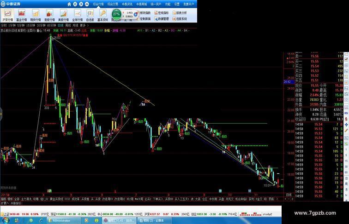Open Administrator folder taskbar item

pyautogui.click(x=64, y=221)
